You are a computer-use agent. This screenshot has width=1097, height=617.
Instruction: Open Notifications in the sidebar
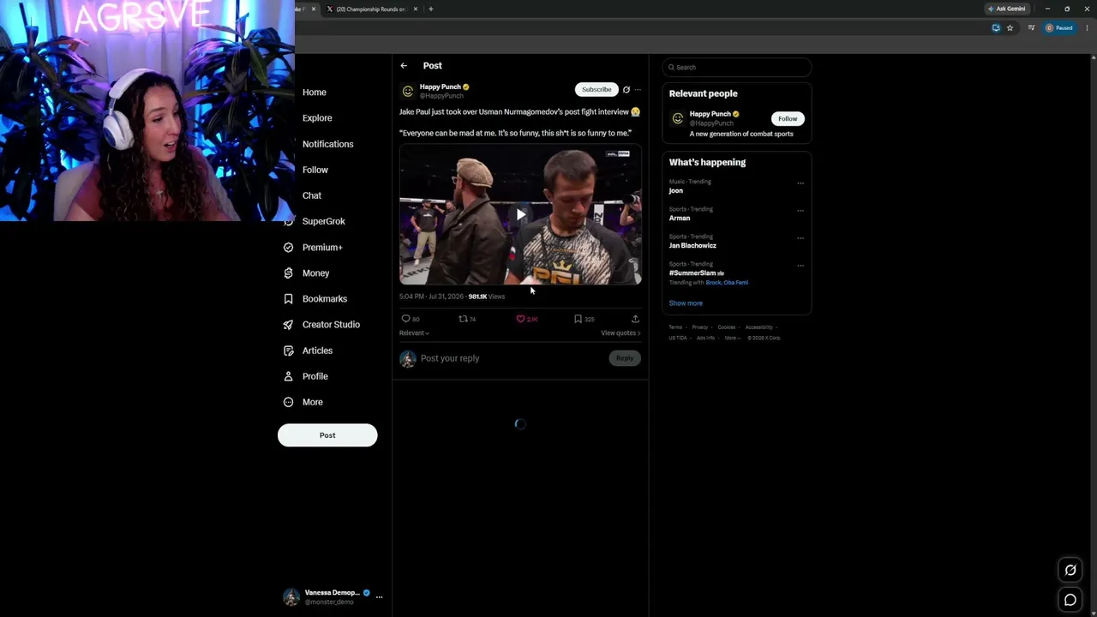pos(327,144)
